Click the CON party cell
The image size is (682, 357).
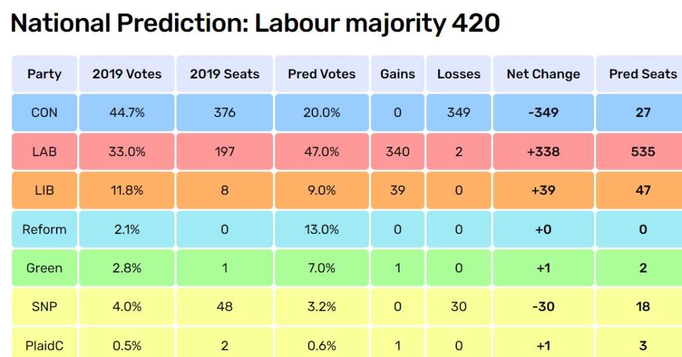[x=44, y=112]
